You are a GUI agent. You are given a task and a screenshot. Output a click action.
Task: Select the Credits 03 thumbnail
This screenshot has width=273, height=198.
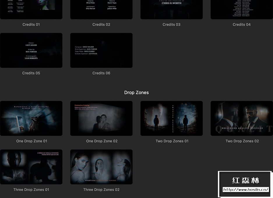172,10
